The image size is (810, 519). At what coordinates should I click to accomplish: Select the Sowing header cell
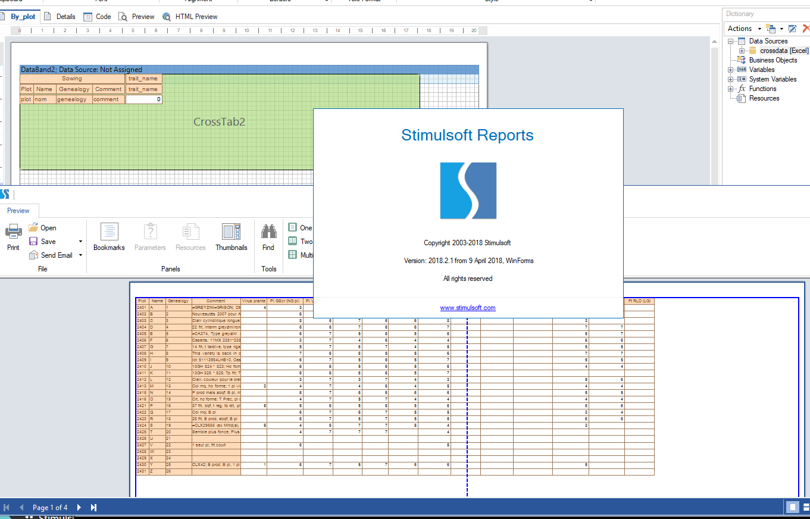click(72, 79)
